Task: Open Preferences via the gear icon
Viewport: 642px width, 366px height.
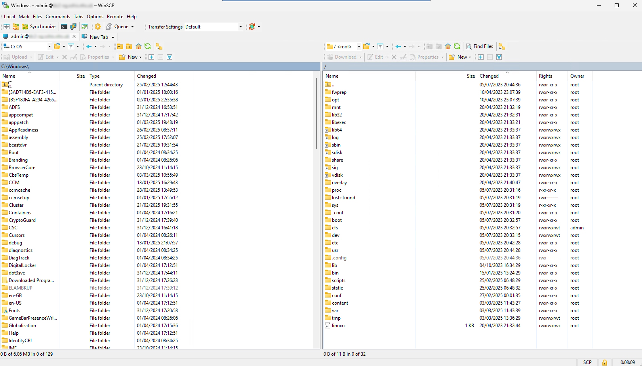Action: point(98,27)
